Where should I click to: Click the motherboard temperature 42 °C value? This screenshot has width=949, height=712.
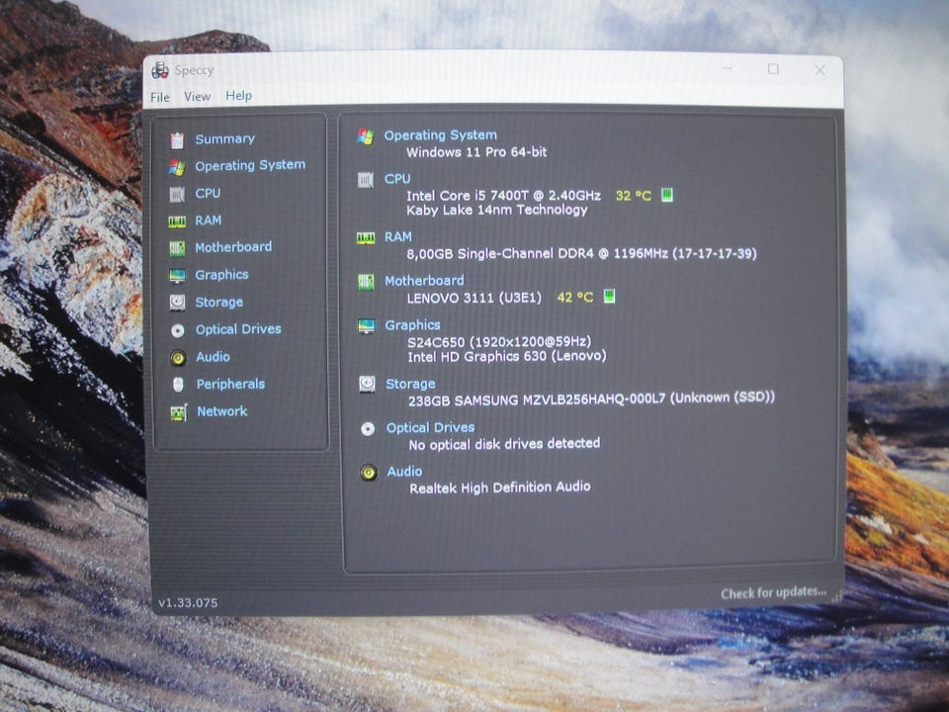tap(575, 298)
